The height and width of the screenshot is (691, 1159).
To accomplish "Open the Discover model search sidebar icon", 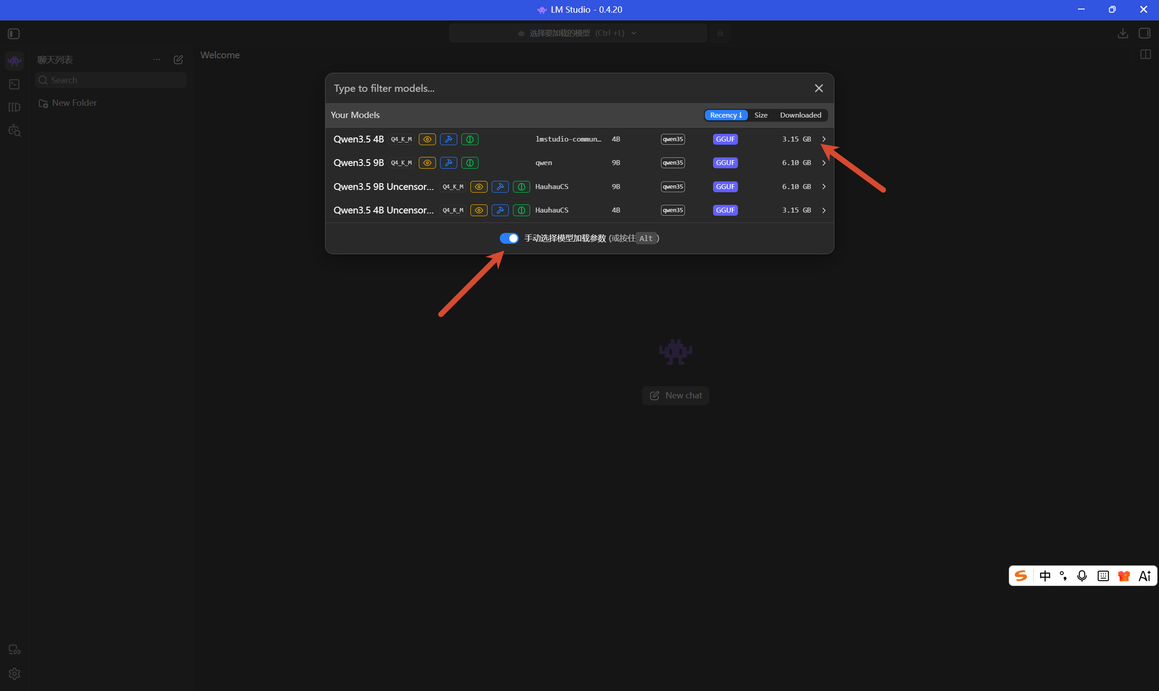I will pyautogui.click(x=14, y=130).
